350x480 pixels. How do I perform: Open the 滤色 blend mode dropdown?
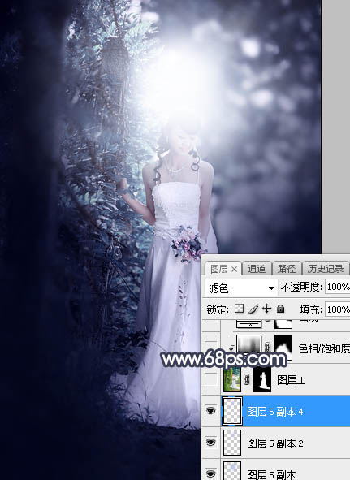pos(240,288)
